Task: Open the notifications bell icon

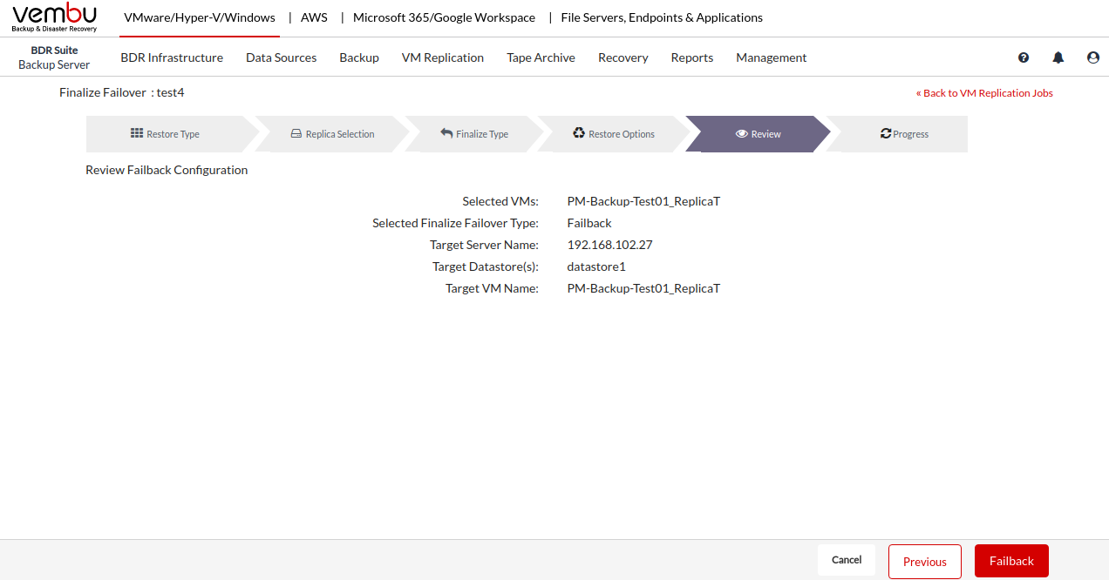Action: tap(1058, 57)
